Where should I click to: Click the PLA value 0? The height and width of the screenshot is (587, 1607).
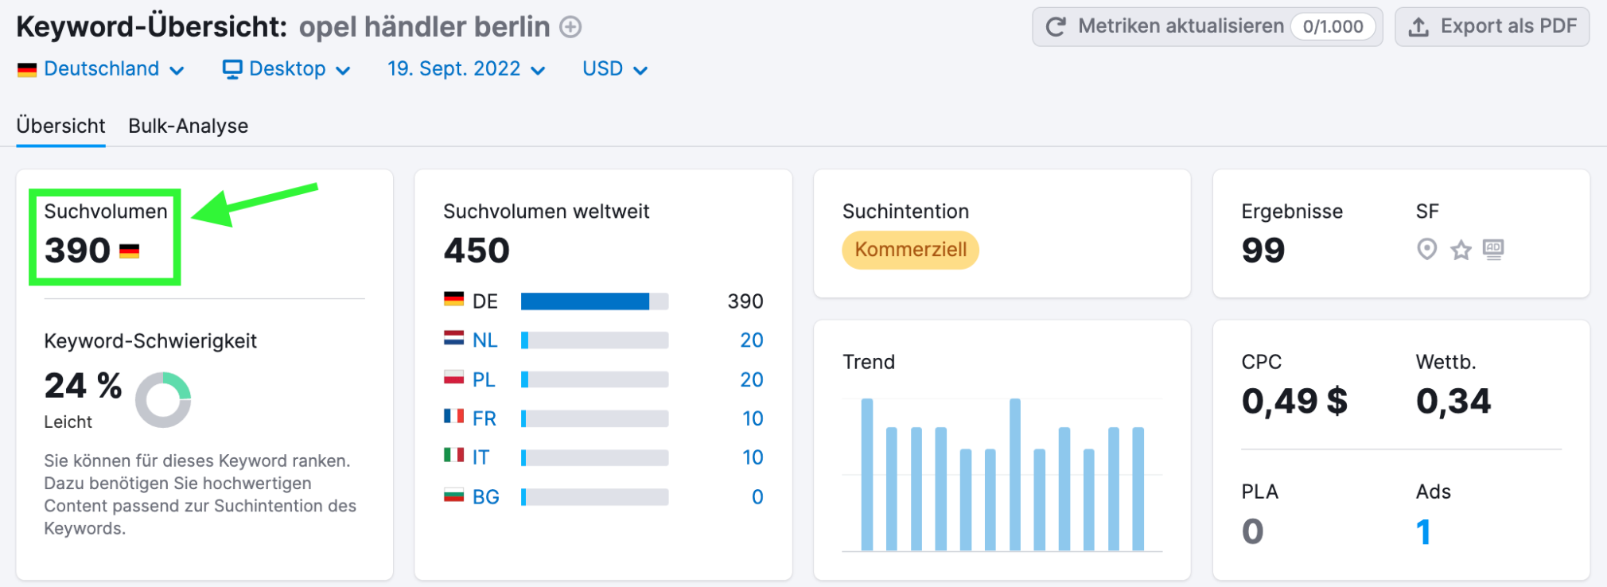1253,531
